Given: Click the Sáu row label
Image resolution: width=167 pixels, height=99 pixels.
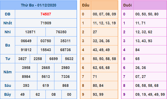Looking at the screenshot, I should click(x=8, y=85).
